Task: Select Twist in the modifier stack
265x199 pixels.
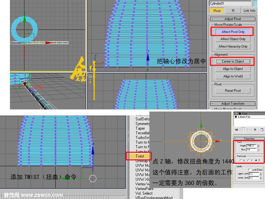Action: point(244,113)
